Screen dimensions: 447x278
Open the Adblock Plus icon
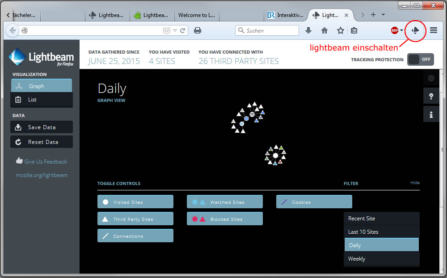394,30
